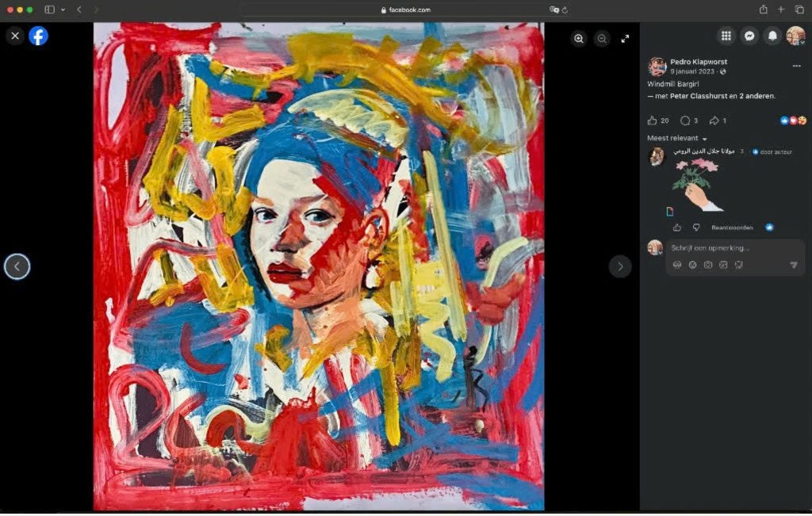Open a new Safari tab
Screen dimensions: 812x516
click(781, 10)
